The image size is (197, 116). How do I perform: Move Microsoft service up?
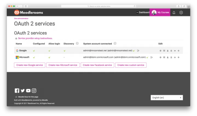(178, 57)
